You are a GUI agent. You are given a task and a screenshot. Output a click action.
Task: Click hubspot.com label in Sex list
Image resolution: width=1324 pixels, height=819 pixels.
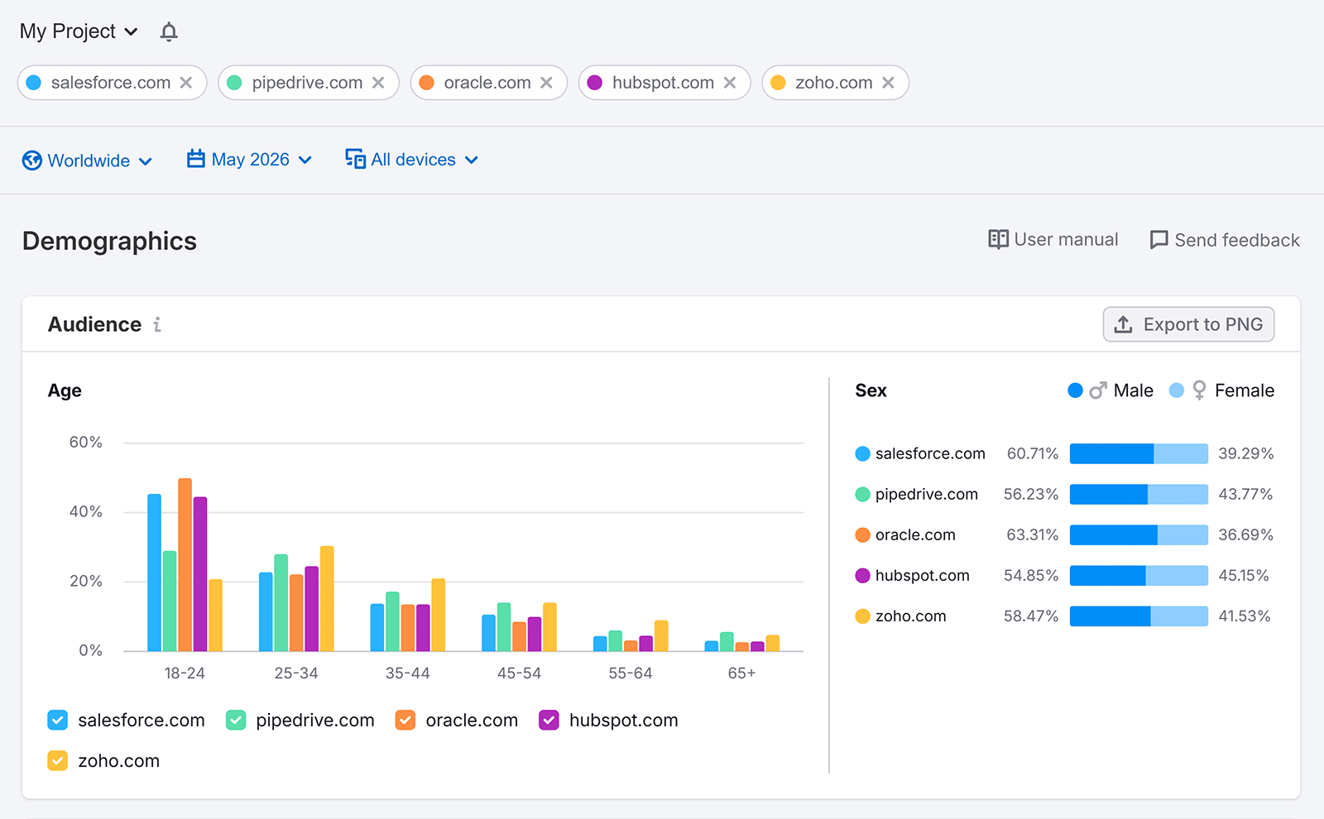point(923,575)
